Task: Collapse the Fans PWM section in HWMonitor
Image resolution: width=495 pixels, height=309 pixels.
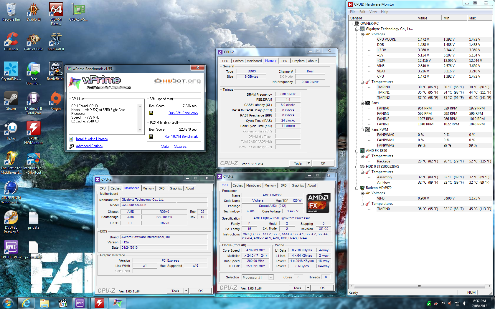Action: [x=362, y=129]
